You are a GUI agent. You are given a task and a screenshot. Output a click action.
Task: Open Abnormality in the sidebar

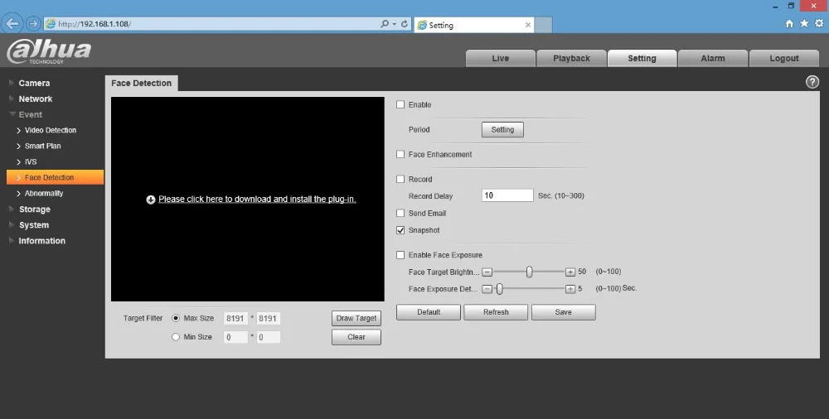click(44, 194)
